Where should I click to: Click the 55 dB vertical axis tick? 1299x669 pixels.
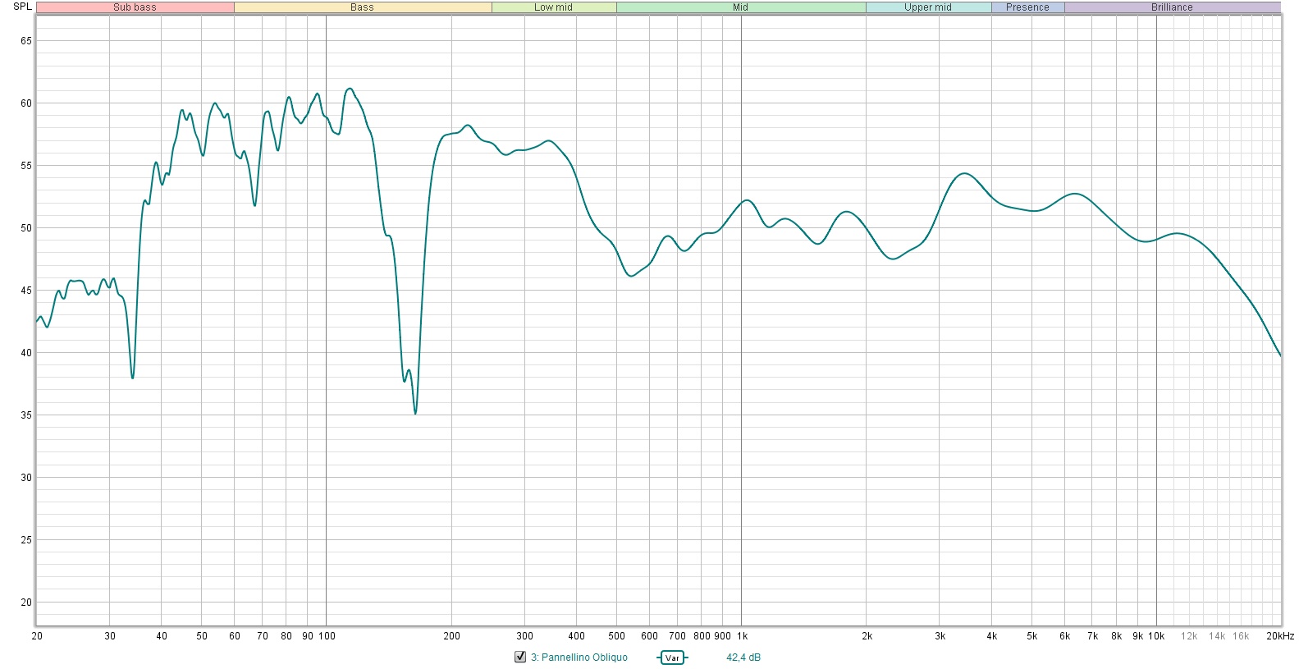point(26,166)
